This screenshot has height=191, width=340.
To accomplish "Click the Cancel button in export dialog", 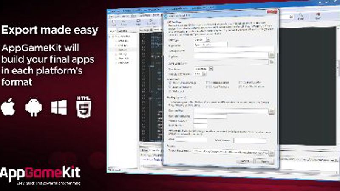I will pyautogui.click(x=245, y=161).
